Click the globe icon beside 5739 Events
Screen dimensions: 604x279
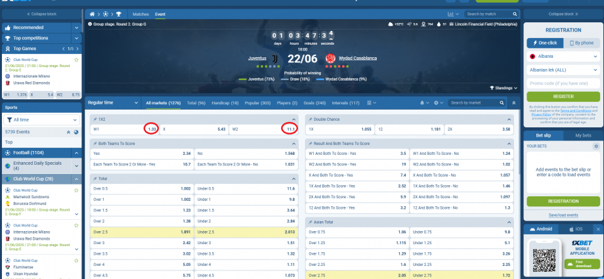click(x=76, y=132)
